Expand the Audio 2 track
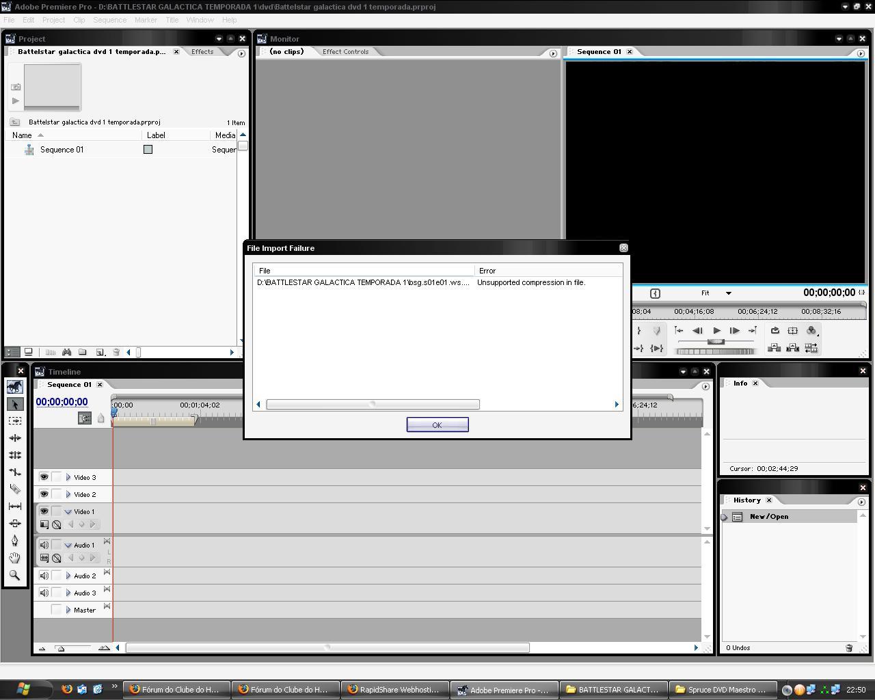This screenshot has height=700, width=875. point(68,576)
